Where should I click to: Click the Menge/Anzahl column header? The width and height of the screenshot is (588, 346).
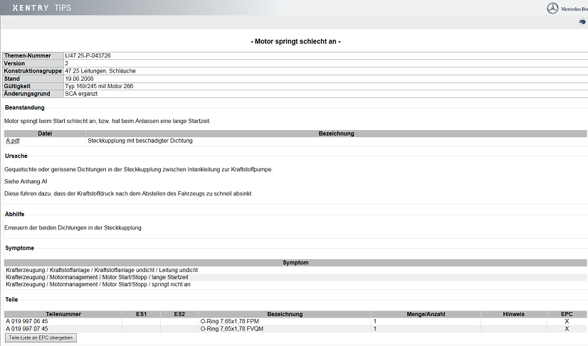point(426,314)
